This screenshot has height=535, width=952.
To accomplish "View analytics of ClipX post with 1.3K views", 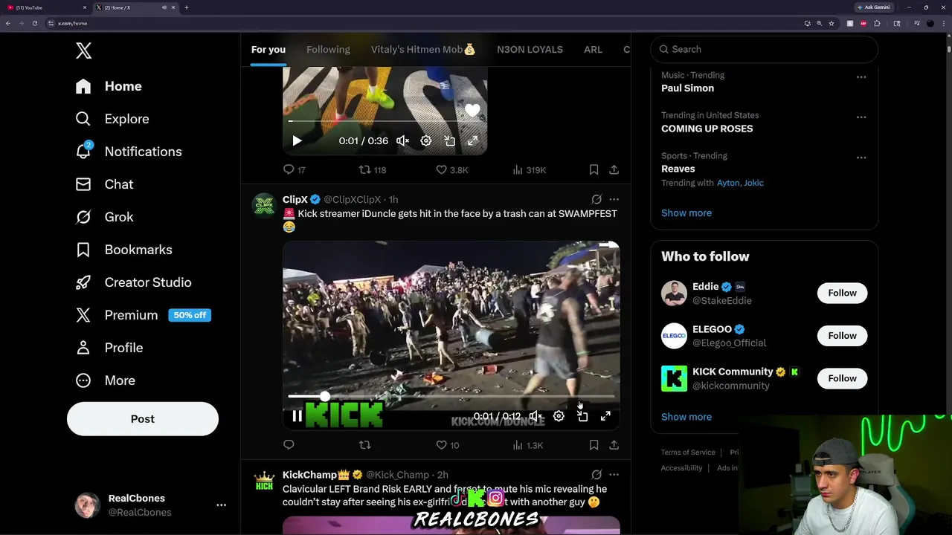I will pos(528,444).
